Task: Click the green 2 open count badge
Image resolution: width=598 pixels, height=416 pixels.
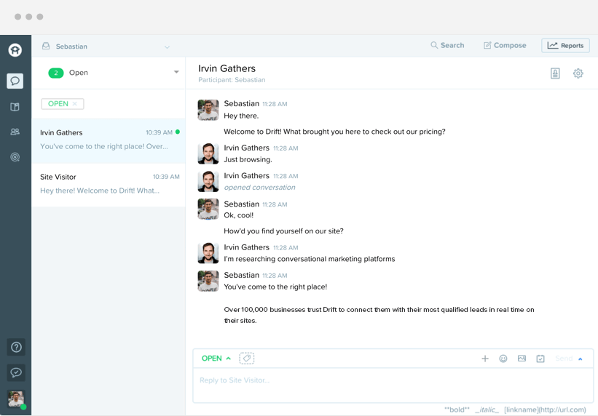Action: click(x=56, y=73)
